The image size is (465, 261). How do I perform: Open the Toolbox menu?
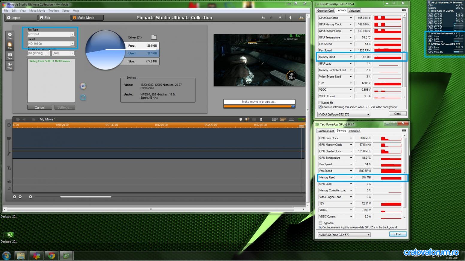coord(54,11)
